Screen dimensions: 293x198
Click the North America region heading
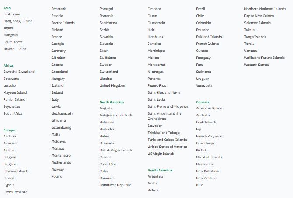[x=111, y=102]
